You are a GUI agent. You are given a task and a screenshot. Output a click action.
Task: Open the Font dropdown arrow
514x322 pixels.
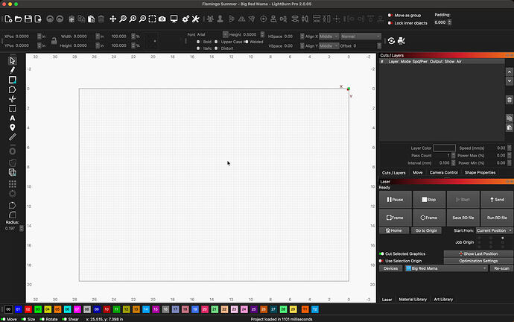[225, 34]
